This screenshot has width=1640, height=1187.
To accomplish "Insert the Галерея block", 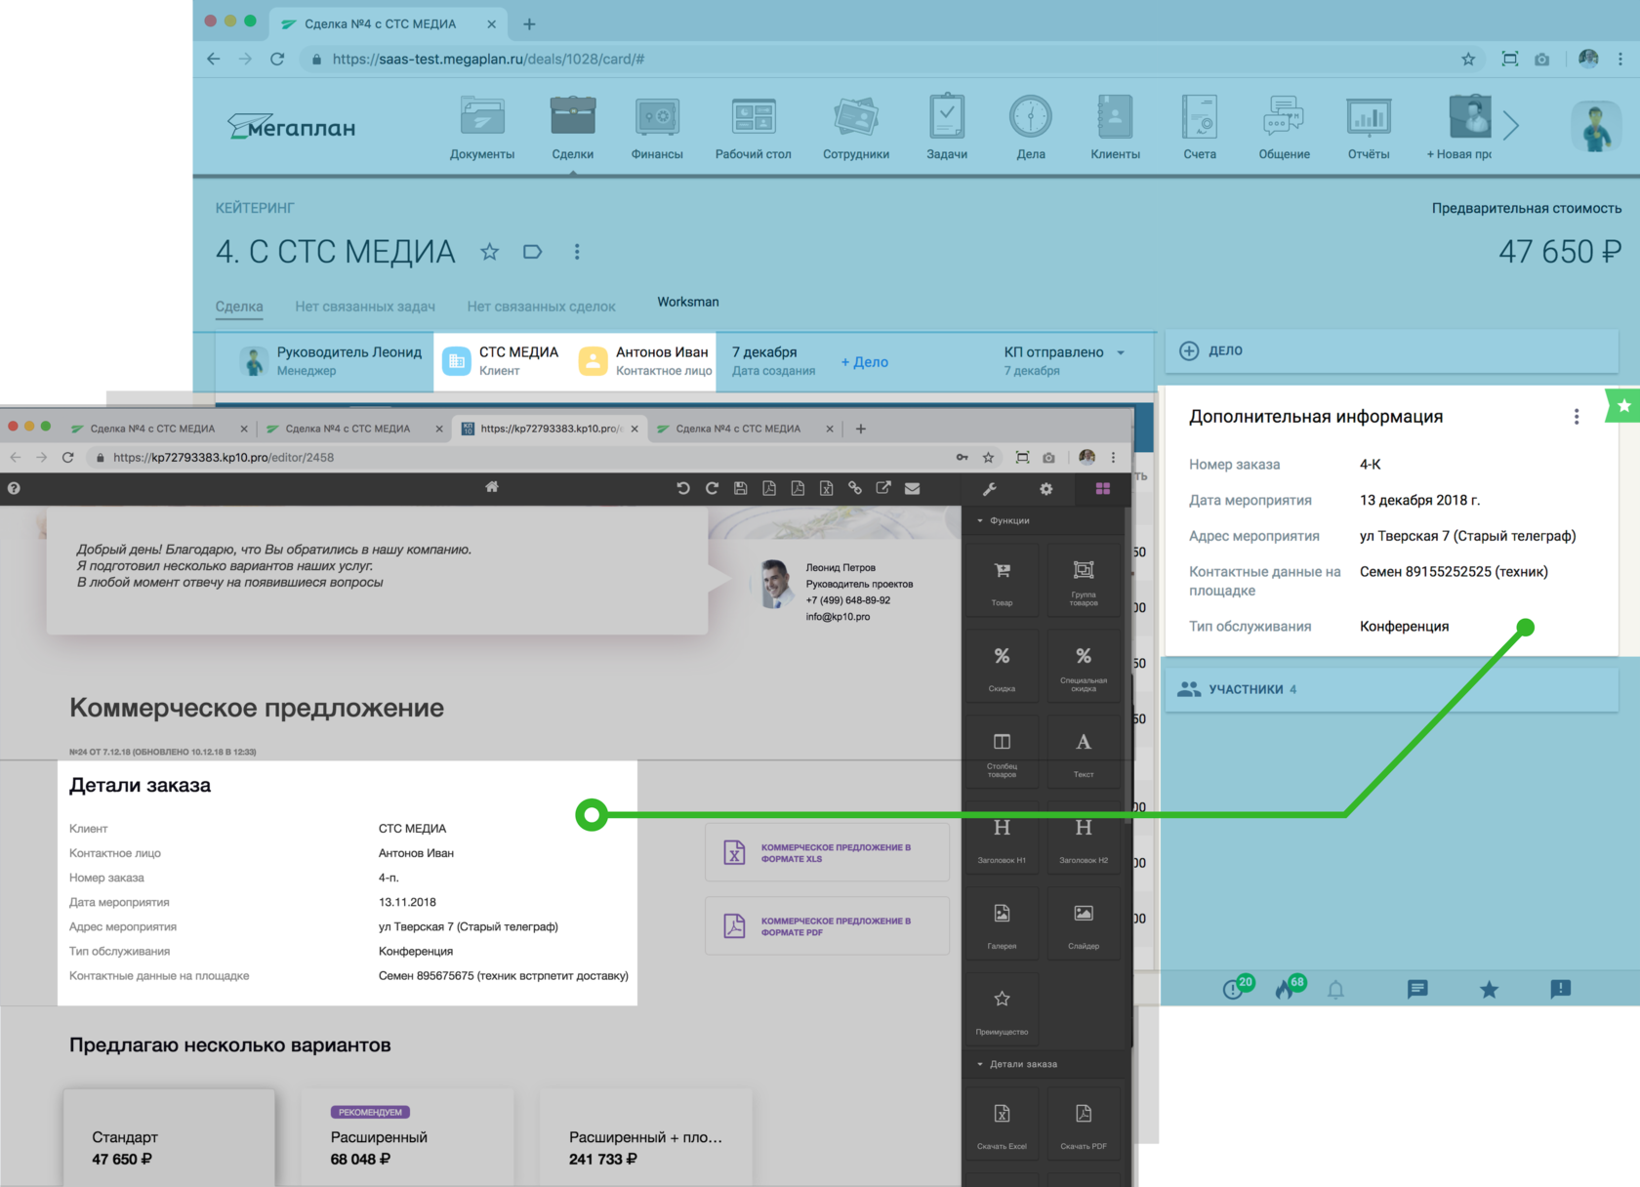I will [x=1002, y=924].
